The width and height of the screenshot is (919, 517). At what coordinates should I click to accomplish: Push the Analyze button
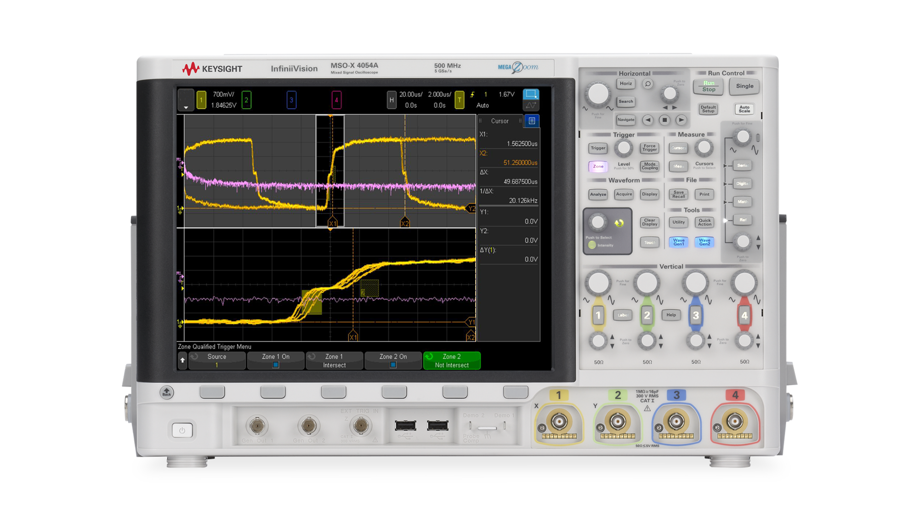tap(598, 194)
